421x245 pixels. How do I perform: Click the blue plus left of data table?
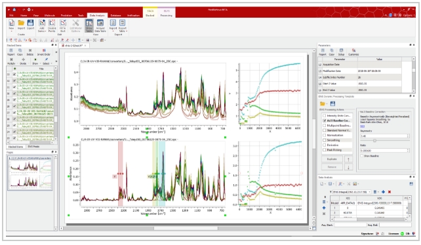[x=324, y=208]
